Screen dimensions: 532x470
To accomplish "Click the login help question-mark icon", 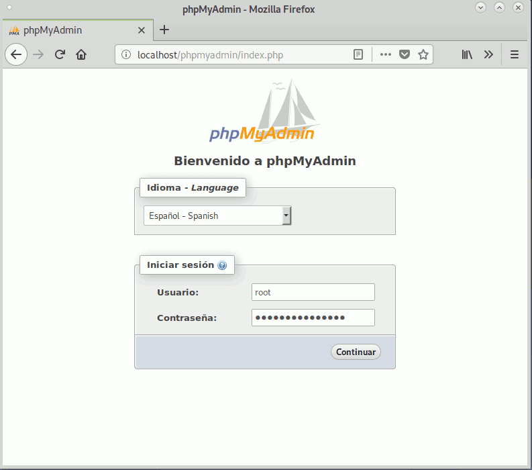I will 222,265.
